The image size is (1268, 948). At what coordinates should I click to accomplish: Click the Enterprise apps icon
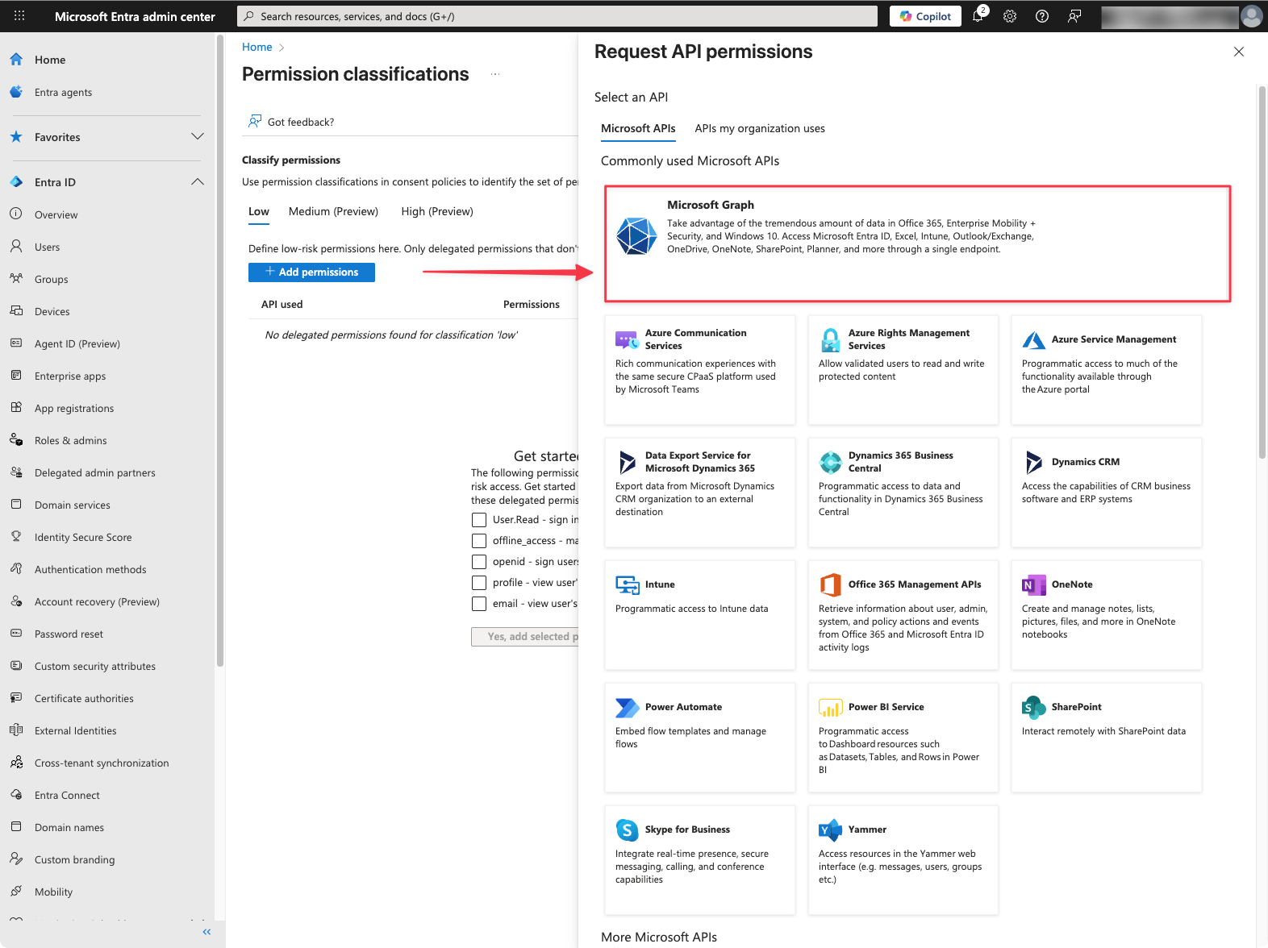(16, 376)
